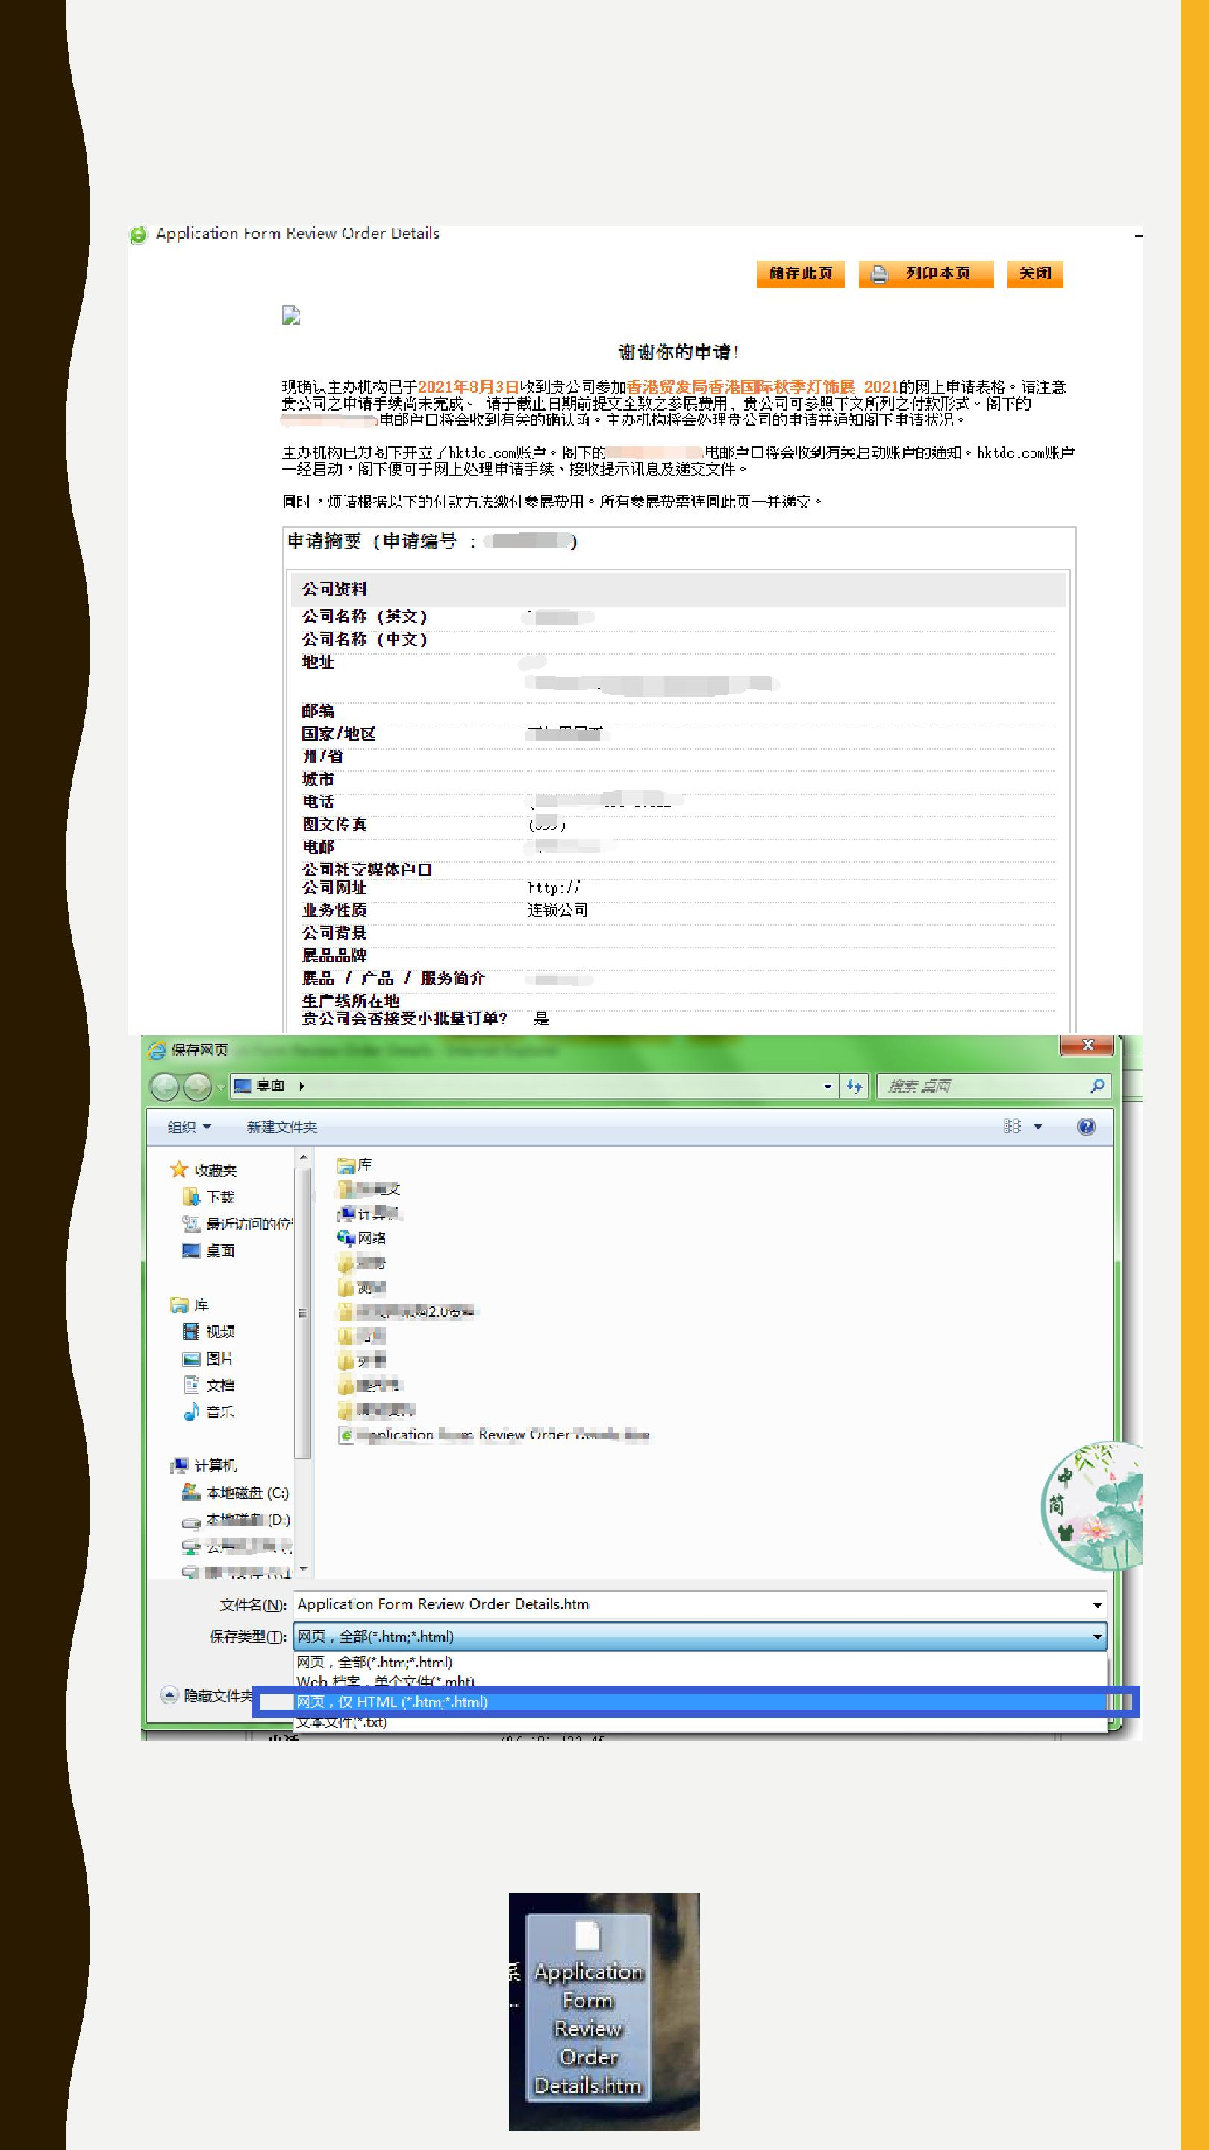The image size is (1209, 2150).
Task: Select 收藏夹 favorites in the navigation pane
Action: [x=204, y=1170]
